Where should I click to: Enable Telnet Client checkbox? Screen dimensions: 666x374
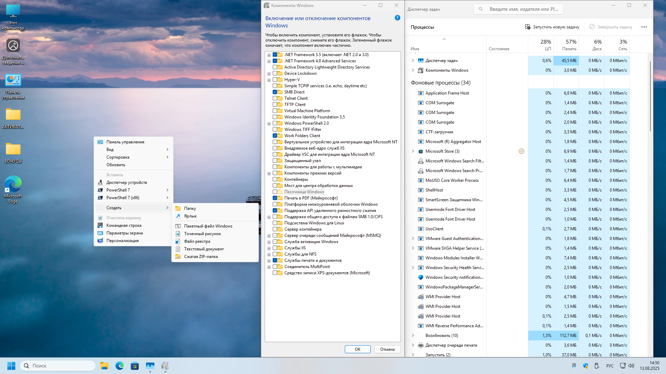point(275,98)
